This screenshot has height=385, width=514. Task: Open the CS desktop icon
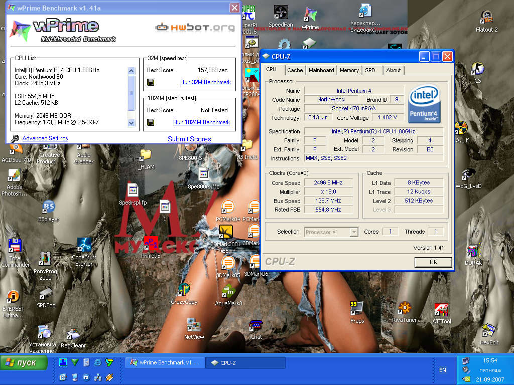[477, 72]
